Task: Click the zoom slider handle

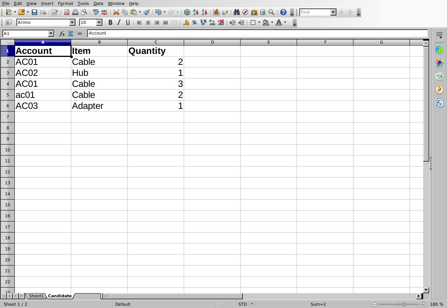Action: click(x=404, y=304)
